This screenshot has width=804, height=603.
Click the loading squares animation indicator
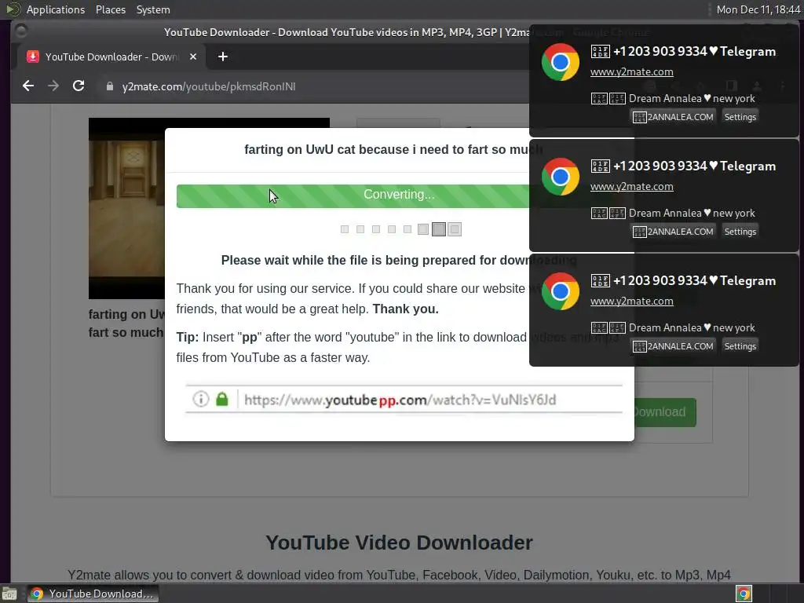pyautogui.click(x=400, y=229)
